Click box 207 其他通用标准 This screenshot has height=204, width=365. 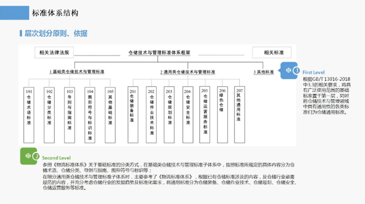point(240,115)
